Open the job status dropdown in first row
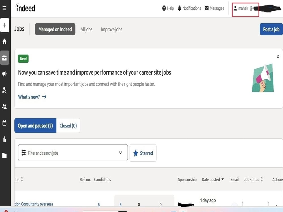The image size is (283, 212). coord(255,204)
